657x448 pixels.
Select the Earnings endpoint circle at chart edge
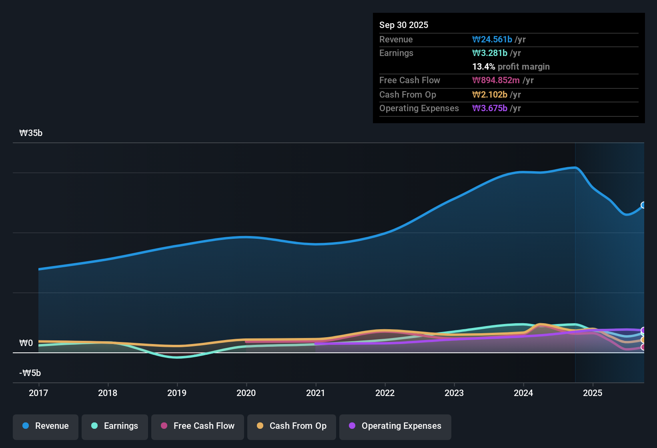(x=643, y=334)
